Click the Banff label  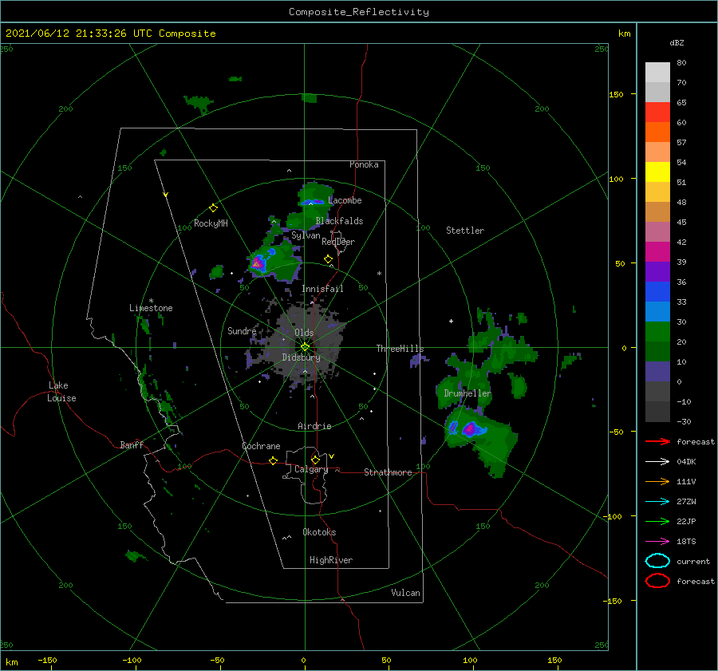(132, 444)
